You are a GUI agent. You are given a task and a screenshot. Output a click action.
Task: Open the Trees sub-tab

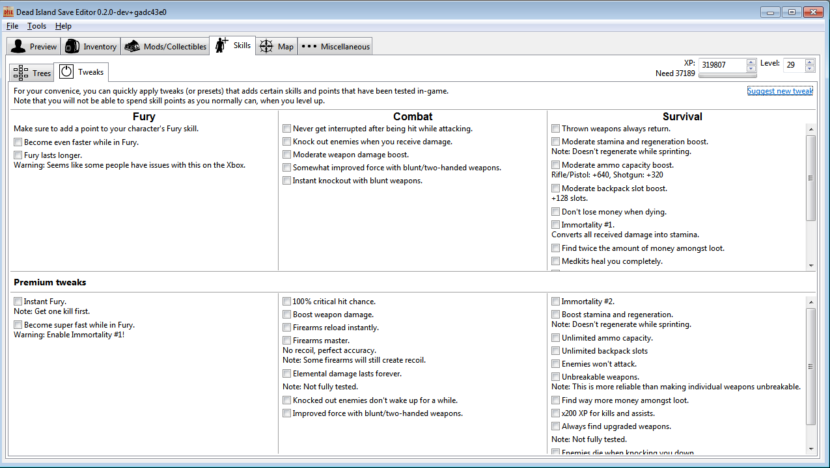[x=31, y=72]
